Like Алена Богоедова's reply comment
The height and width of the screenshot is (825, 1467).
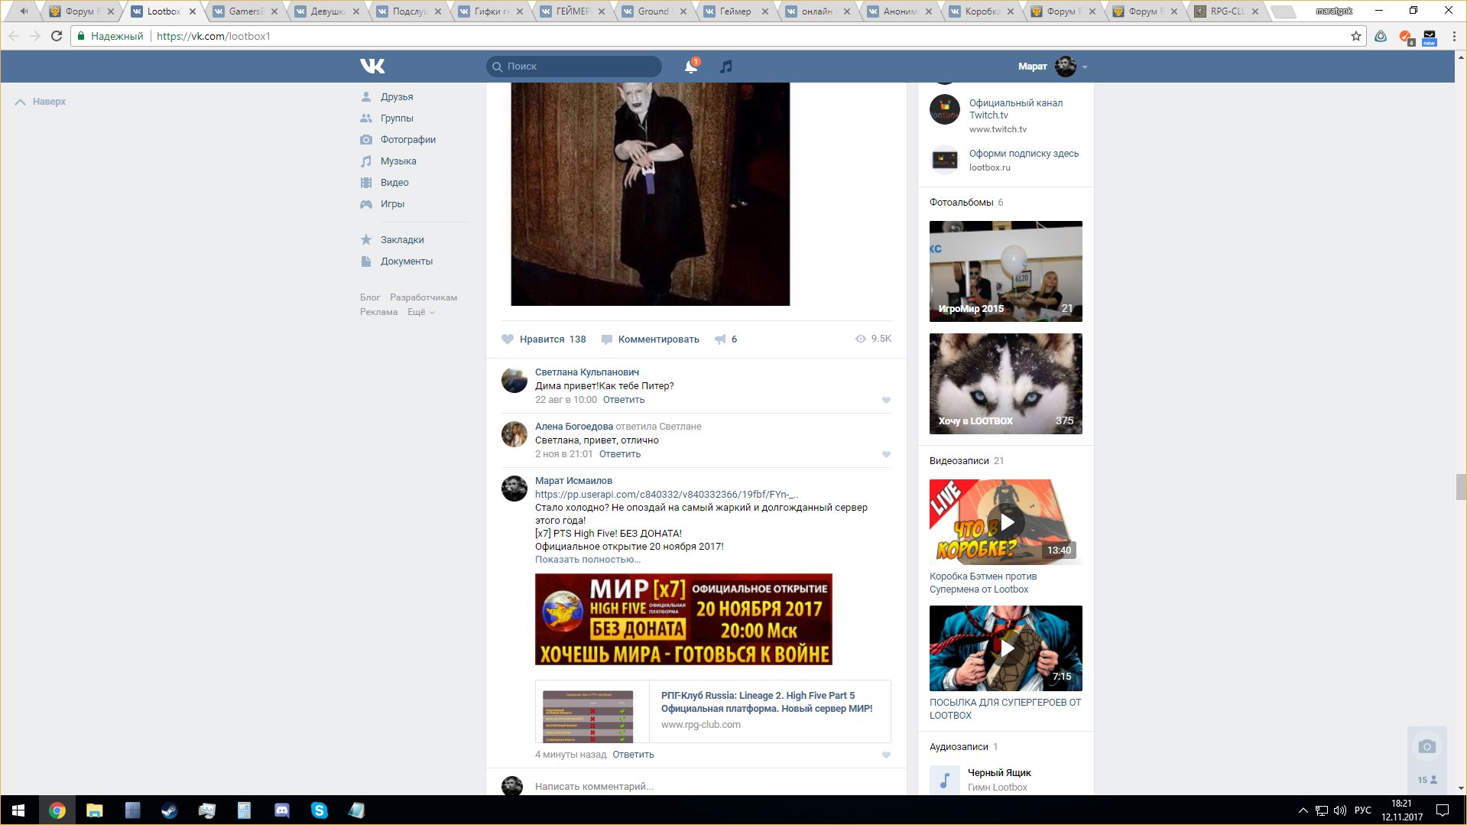(886, 454)
